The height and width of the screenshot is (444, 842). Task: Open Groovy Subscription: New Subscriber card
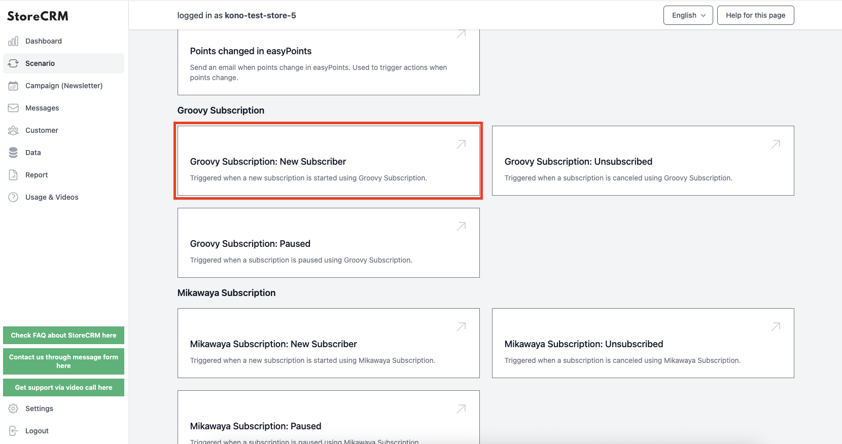coord(328,161)
